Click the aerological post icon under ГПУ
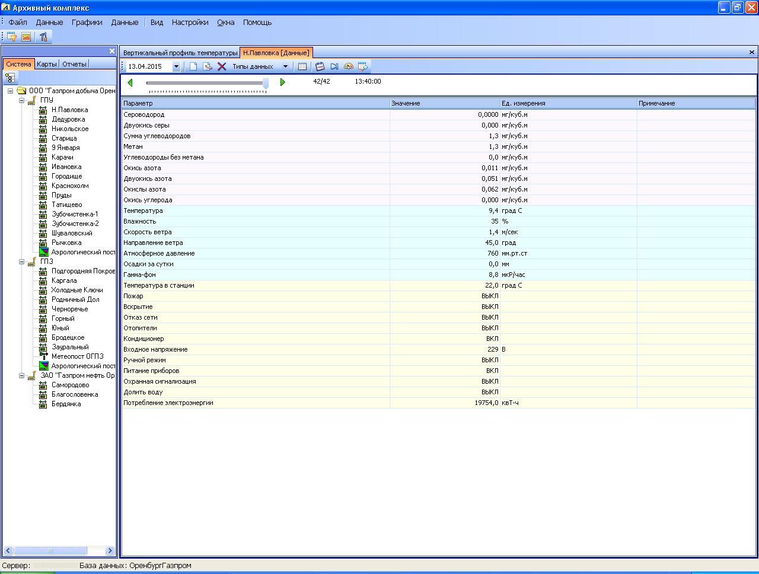Screen dimensions: 759x574 pos(43,252)
